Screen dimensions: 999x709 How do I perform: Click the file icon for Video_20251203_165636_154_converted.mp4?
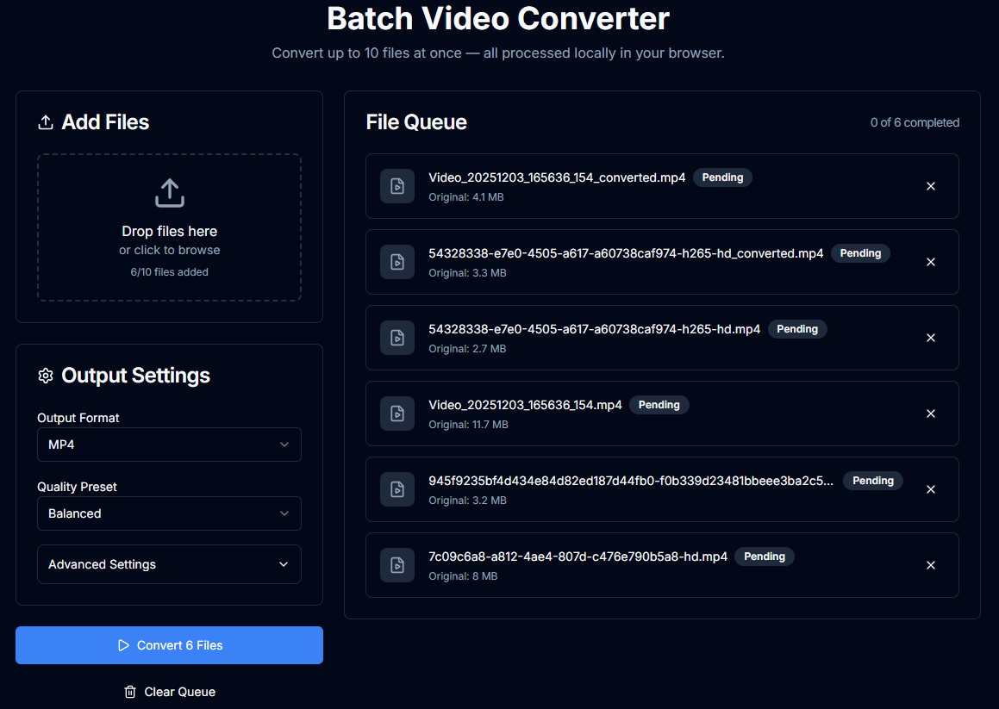(397, 186)
